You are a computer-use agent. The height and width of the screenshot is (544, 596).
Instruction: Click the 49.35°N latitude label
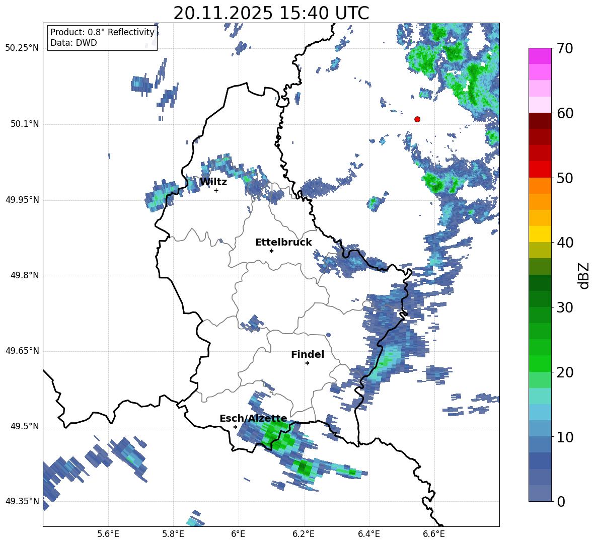coord(22,501)
